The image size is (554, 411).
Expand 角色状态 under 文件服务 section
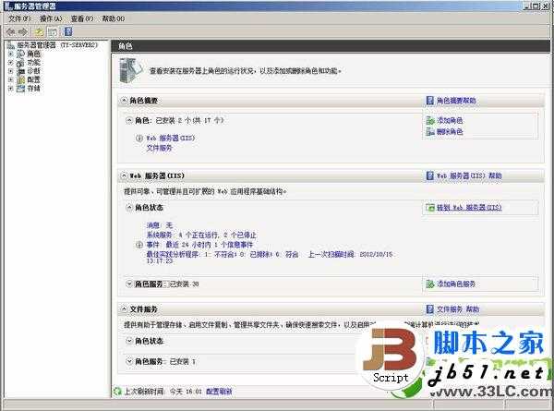pyautogui.click(x=129, y=341)
